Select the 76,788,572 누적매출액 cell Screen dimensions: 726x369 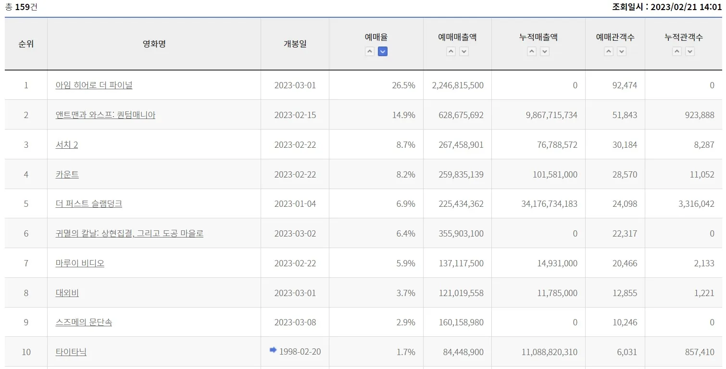tap(538, 145)
